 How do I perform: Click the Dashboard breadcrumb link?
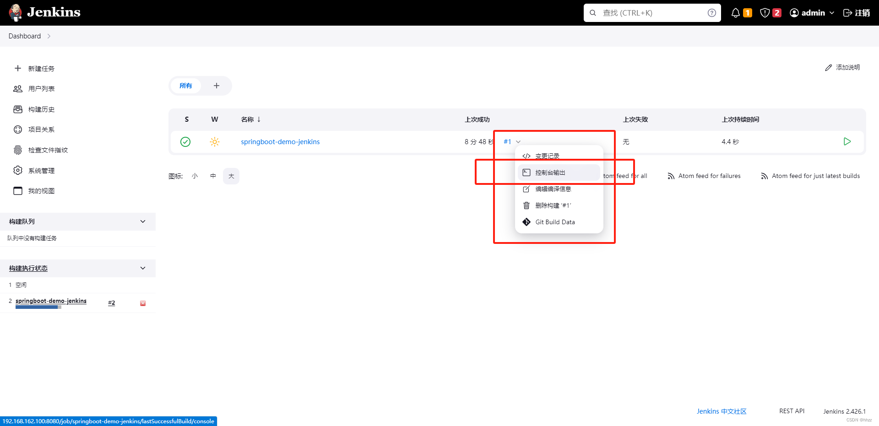25,36
